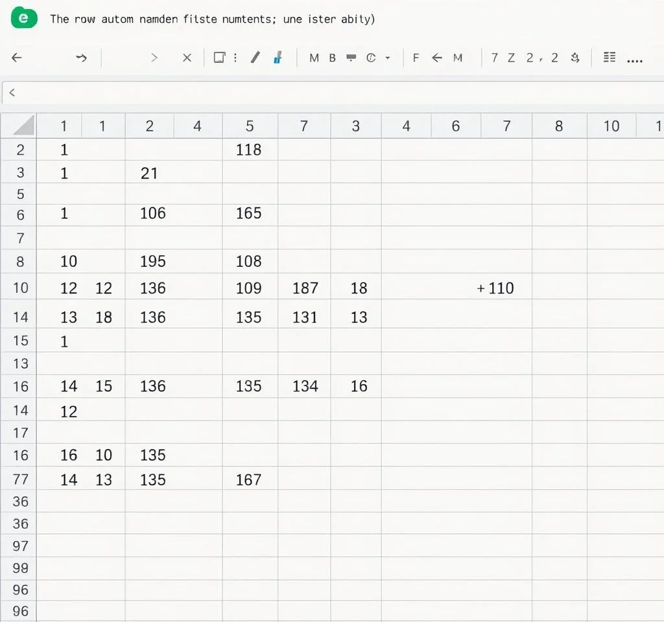Click the clock icon in the toolbar
The width and height of the screenshot is (664, 622).
(371, 58)
